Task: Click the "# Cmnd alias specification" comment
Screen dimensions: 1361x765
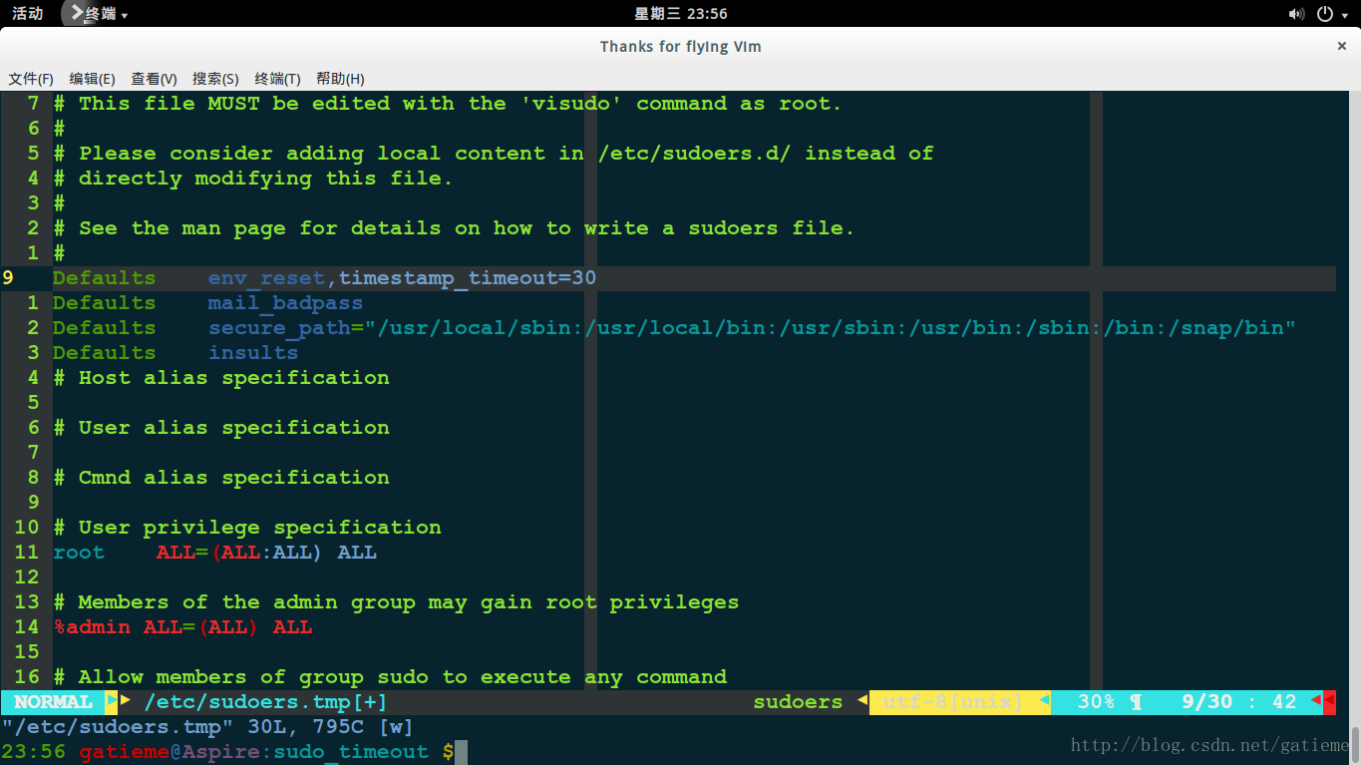Action: point(221,478)
